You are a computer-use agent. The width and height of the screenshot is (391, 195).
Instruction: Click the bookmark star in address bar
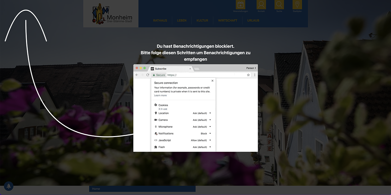click(x=248, y=75)
